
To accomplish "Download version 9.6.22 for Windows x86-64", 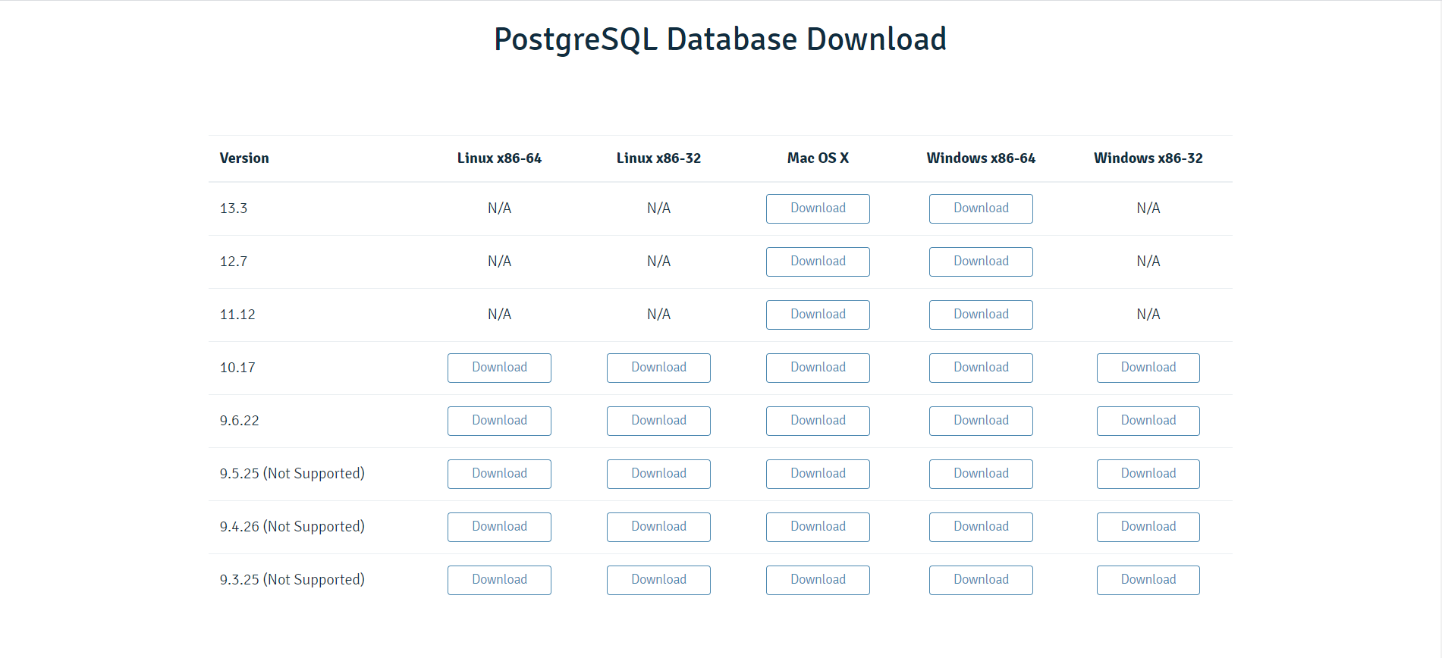I will click(x=981, y=421).
